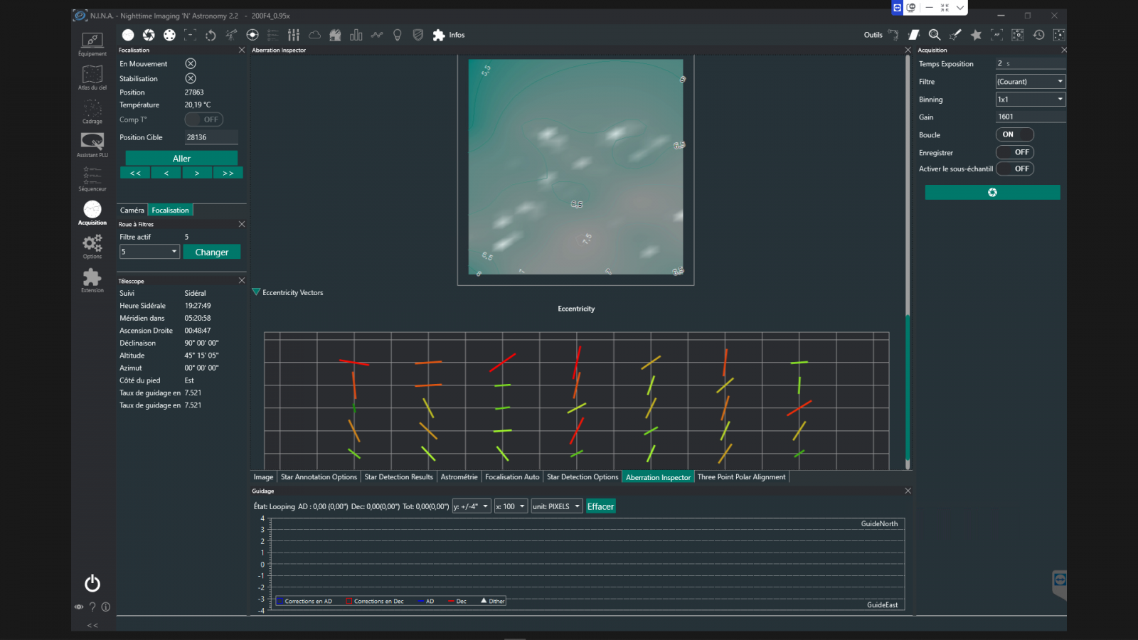Open Three Point Polar Alignment tab

click(x=742, y=477)
